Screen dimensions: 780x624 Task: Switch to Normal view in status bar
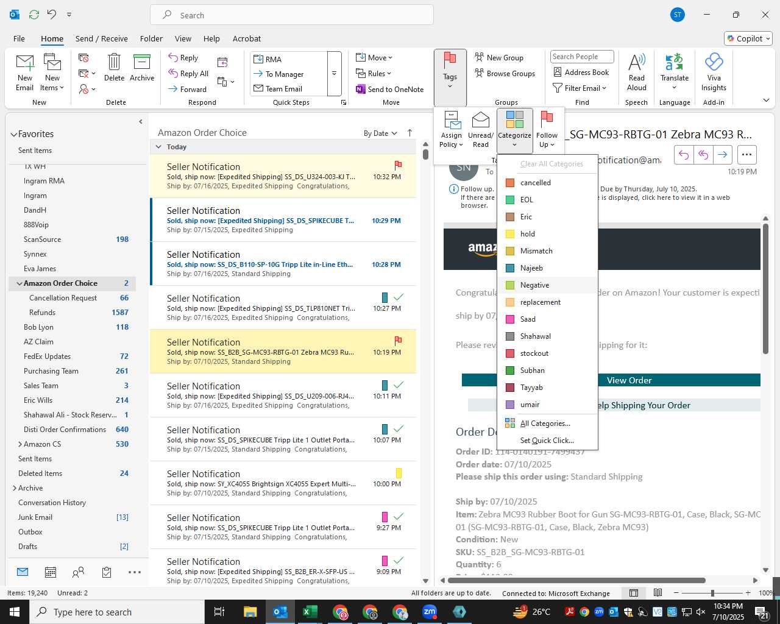tap(634, 593)
